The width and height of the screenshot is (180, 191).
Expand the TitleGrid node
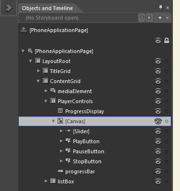click(x=38, y=71)
